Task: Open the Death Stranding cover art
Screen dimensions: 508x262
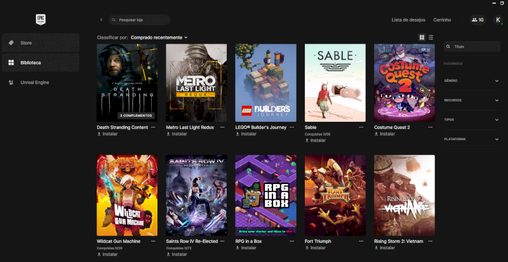Action: pyautogui.click(x=127, y=83)
